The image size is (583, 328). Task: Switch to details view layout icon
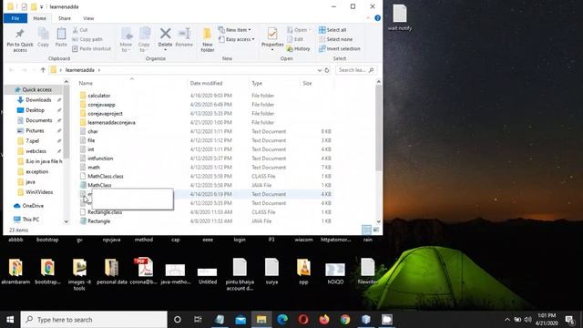point(366,230)
